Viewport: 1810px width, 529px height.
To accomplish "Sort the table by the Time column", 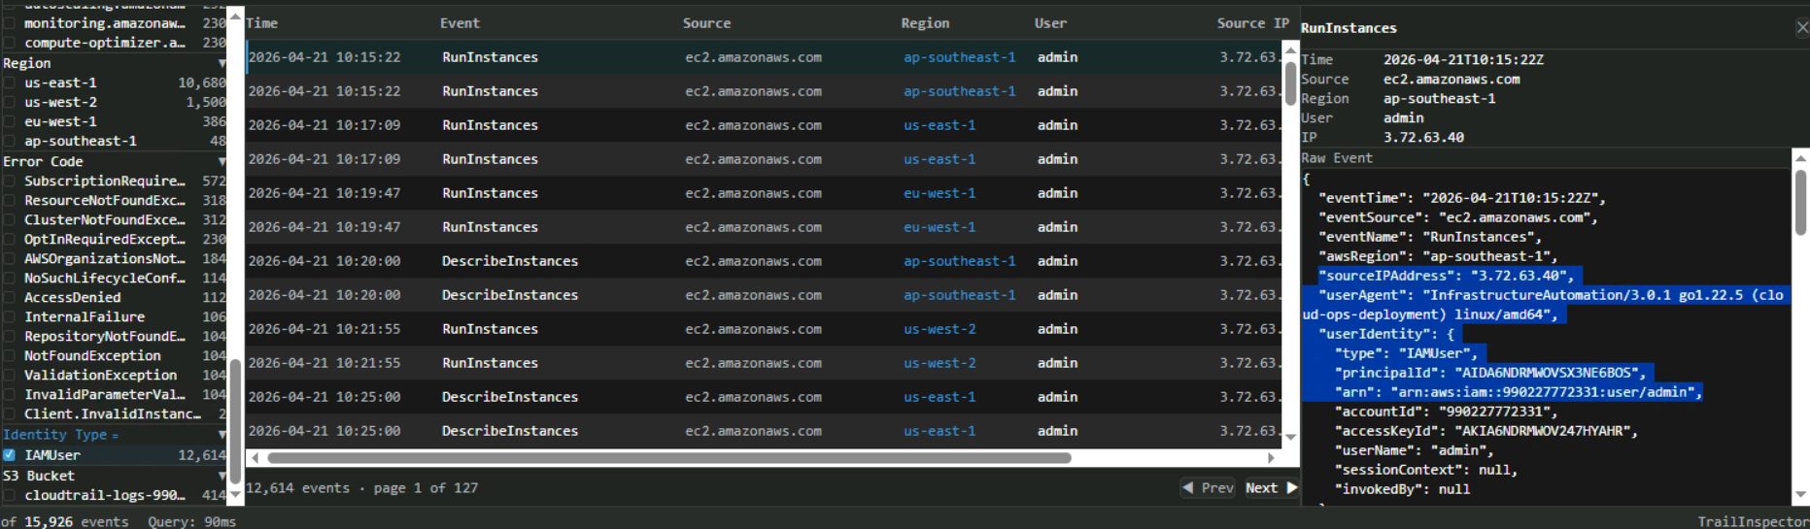I will click(261, 23).
